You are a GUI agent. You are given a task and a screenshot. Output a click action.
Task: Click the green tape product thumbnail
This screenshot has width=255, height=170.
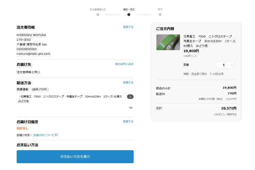(x=168, y=42)
